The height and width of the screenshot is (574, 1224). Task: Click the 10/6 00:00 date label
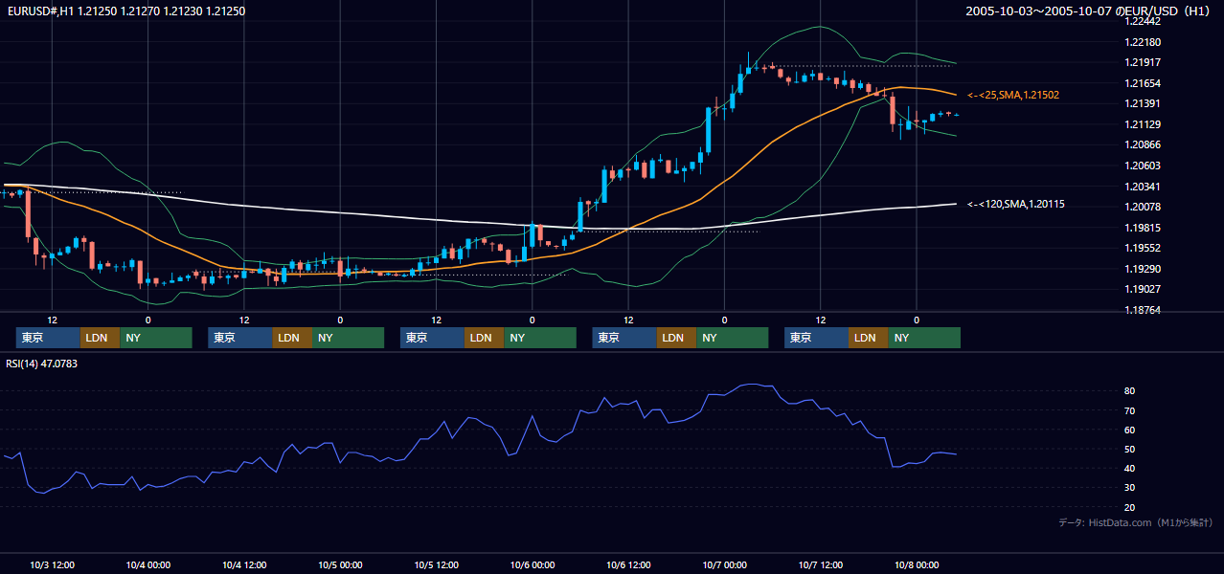tap(533, 564)
